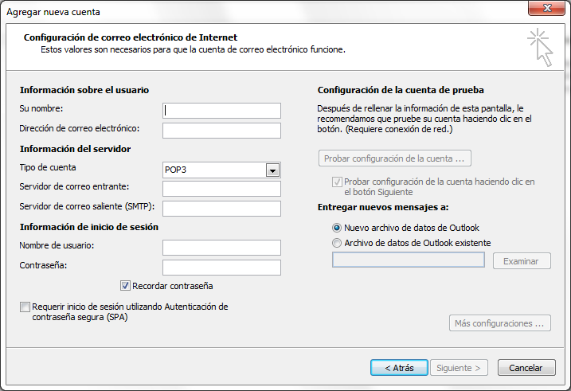Focus the Contraseña password field

221,268
